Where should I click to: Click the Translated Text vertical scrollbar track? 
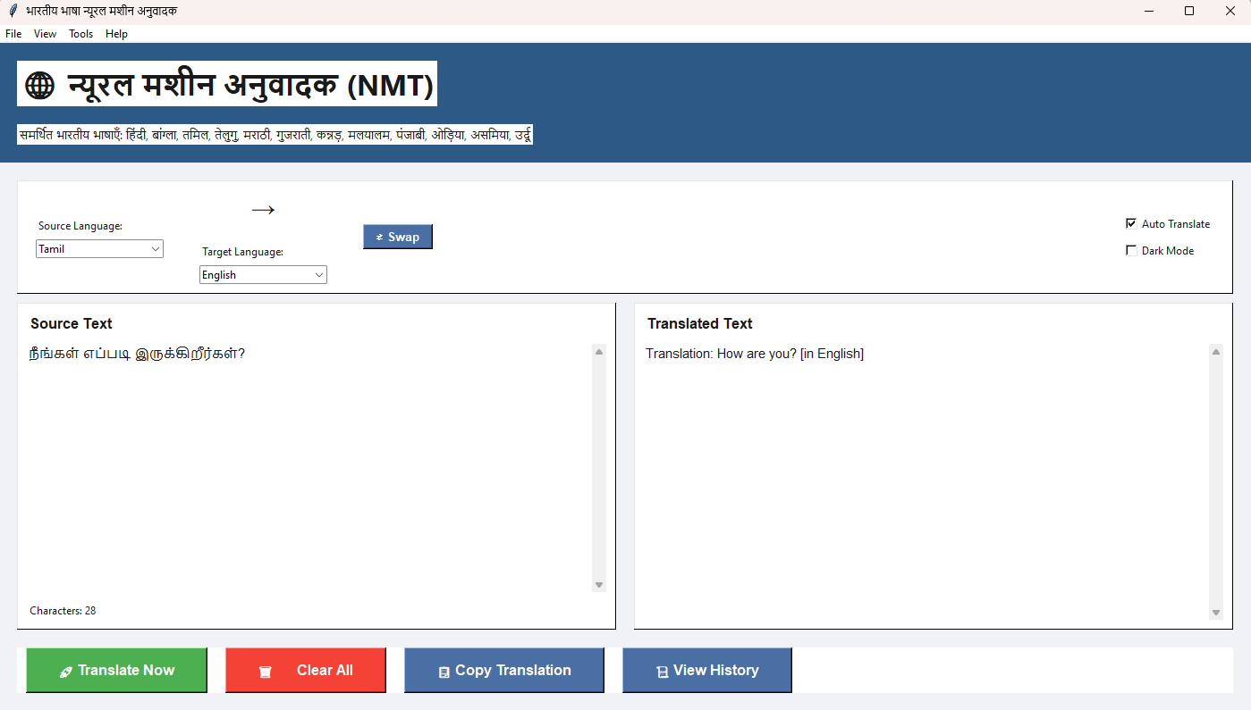tap(1216, 482)
